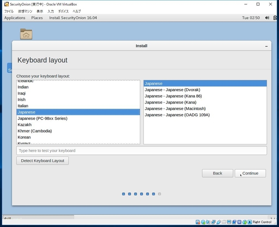Click Detect Keyboard Layout button
Image resolution: width=279 pixels, height=227 pixels.
(x=43, y=161)
